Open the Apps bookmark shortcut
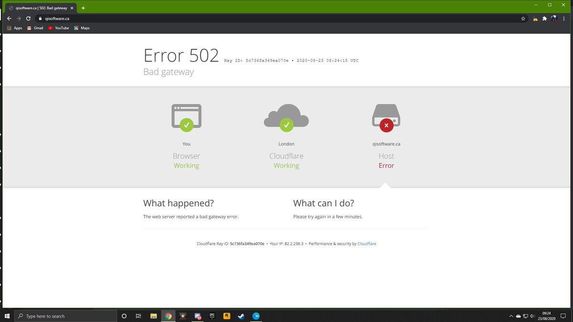The image size is (573, 322). click(x=15, y=28)
